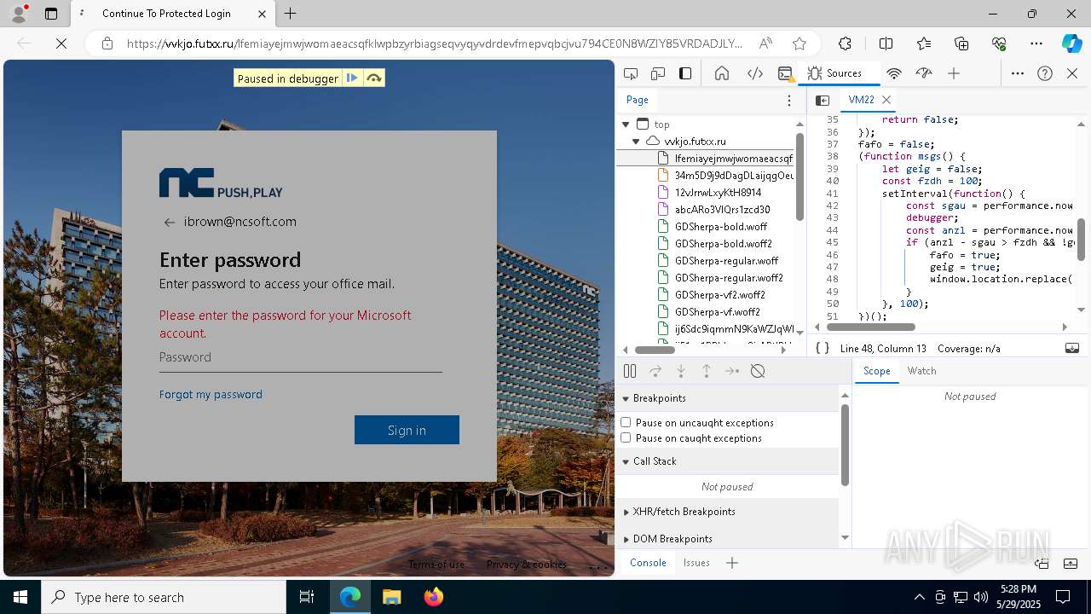Open File Explorer from the taskbar
The image size is (1091, 614).
click(x=392, y=597)
